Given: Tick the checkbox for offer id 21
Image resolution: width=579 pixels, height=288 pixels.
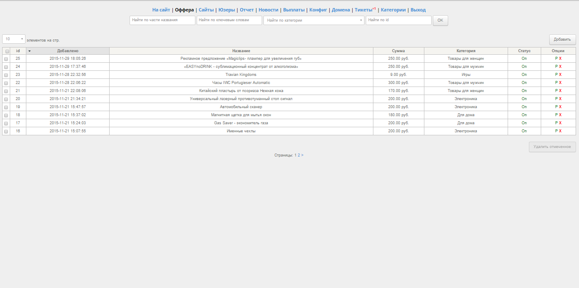Looking at the screenshot, I should (6, 91).
